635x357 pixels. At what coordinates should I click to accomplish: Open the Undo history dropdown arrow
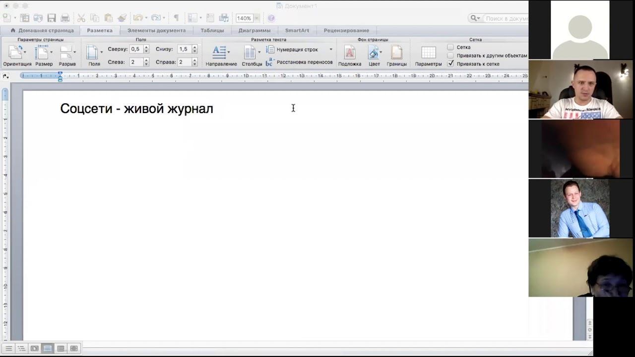[x=146, y=18]
